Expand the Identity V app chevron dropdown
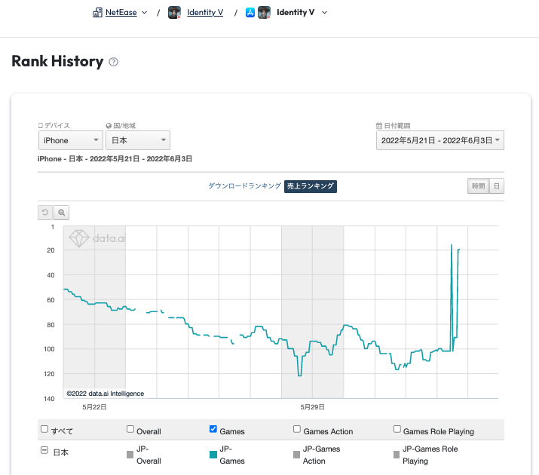Image resolution: width=539 pixels, height=475 pixels. click(x=324, y=13)
